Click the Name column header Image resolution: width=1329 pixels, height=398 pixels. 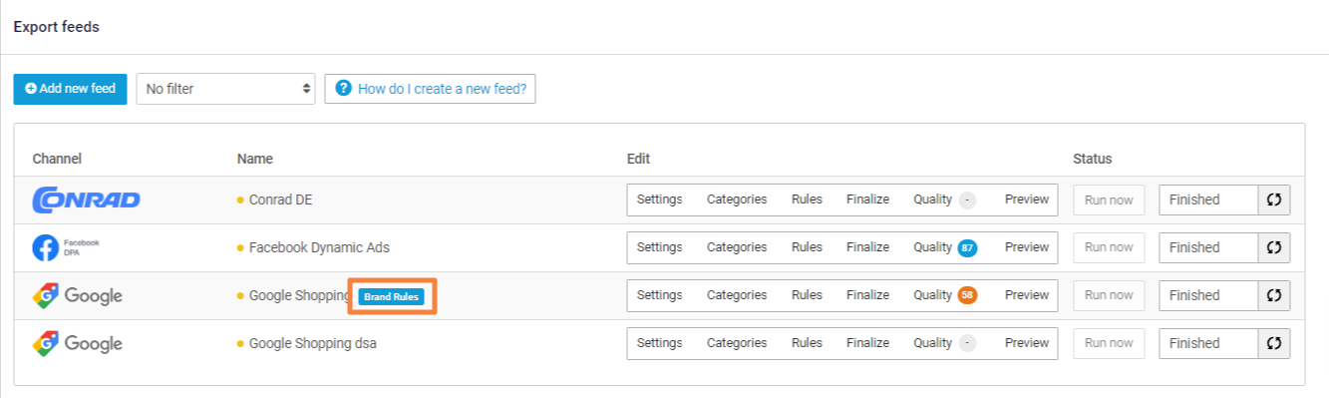click(255, 159)
